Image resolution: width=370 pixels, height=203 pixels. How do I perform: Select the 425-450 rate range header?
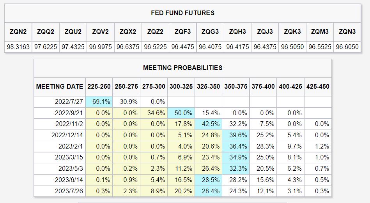(x=318, y=86)
